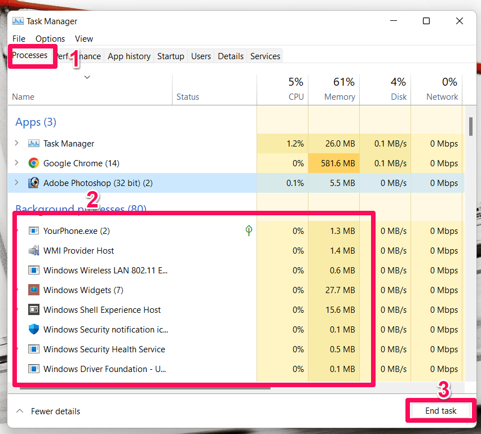
Task: Open the Options menu
Action: point(50,39)
